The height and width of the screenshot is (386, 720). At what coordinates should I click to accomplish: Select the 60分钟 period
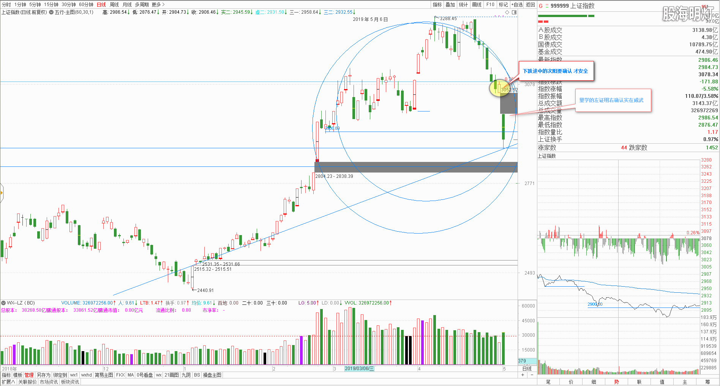tap(86, 5)
